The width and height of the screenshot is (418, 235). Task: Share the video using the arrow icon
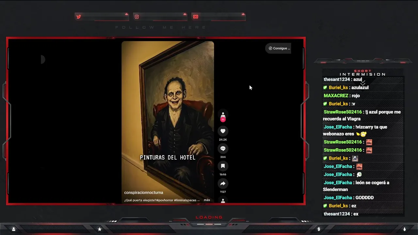click(x=223, y=183)
